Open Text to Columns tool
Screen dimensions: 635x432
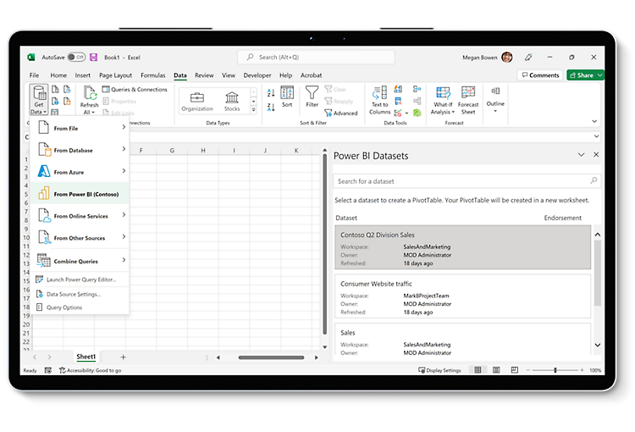(379, 94)
